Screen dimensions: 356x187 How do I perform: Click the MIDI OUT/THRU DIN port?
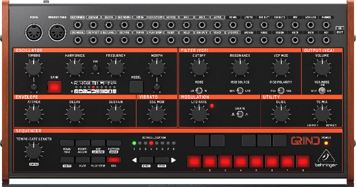57,33
